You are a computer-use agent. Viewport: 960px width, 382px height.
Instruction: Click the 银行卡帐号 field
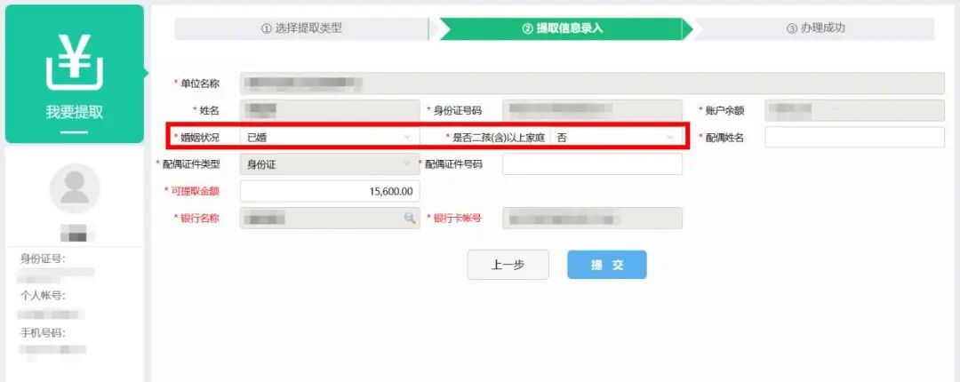[x=592, y=218]
